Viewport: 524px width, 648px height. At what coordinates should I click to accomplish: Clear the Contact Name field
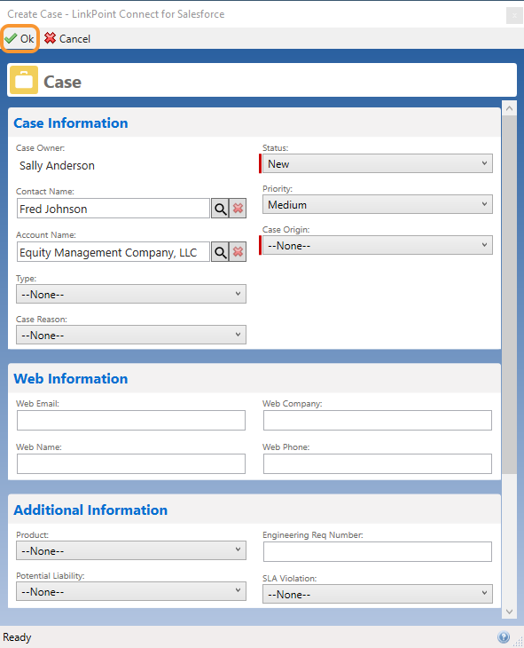(238, 209)
